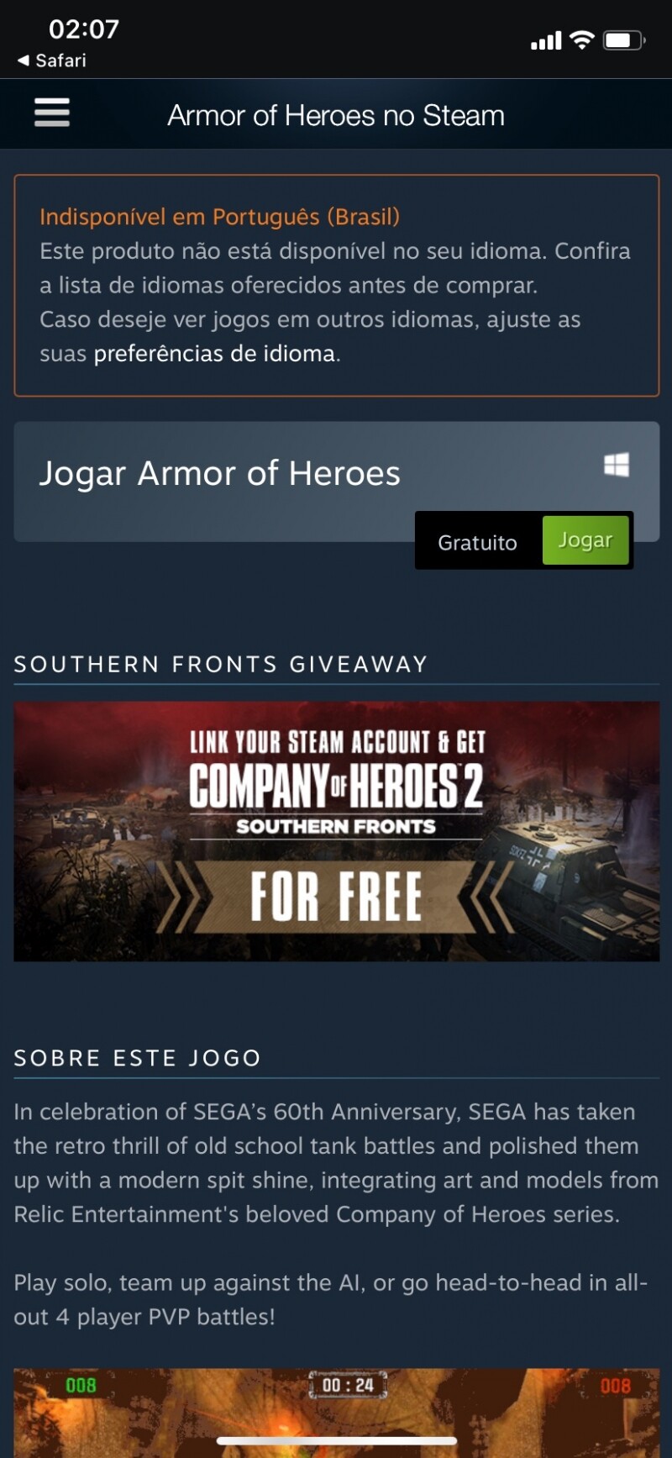This screenshot has height=1458, width=672.
Task: Open the hamburger menu icon
Action: pyautogui.click(x=51, y=113)
